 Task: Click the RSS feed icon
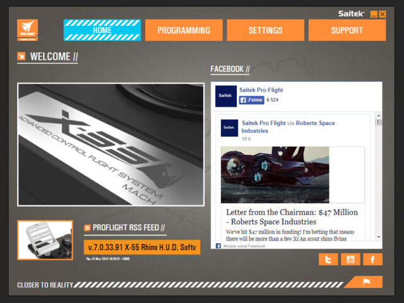(x=87, y=228)
